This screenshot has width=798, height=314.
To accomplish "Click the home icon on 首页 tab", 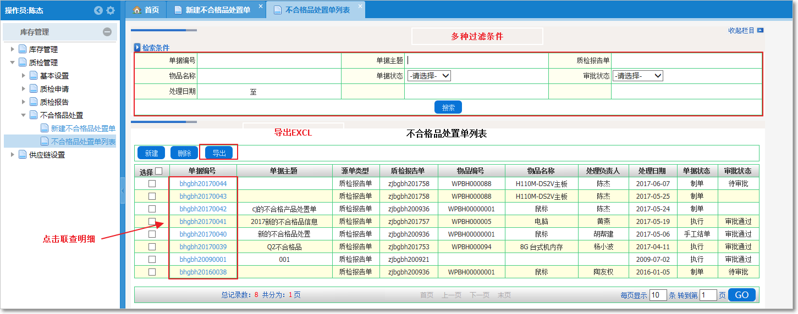I will [x=137, y=10].
